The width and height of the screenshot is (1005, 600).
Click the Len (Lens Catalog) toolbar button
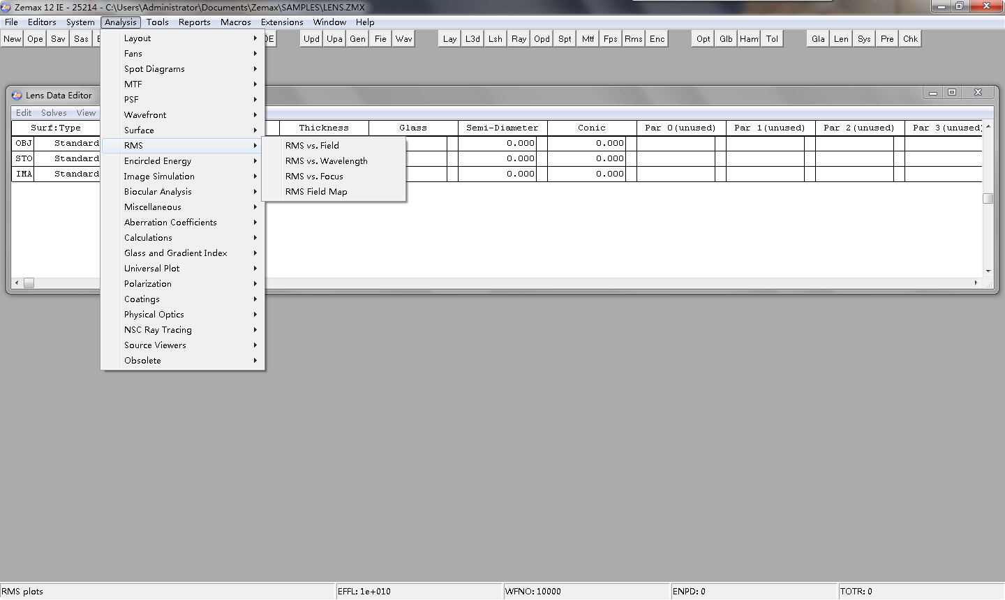point(841,39)
